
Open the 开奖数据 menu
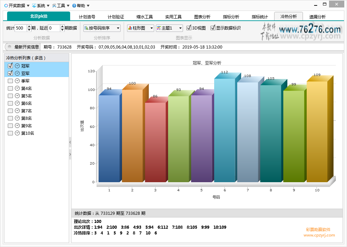coord(17,5)
